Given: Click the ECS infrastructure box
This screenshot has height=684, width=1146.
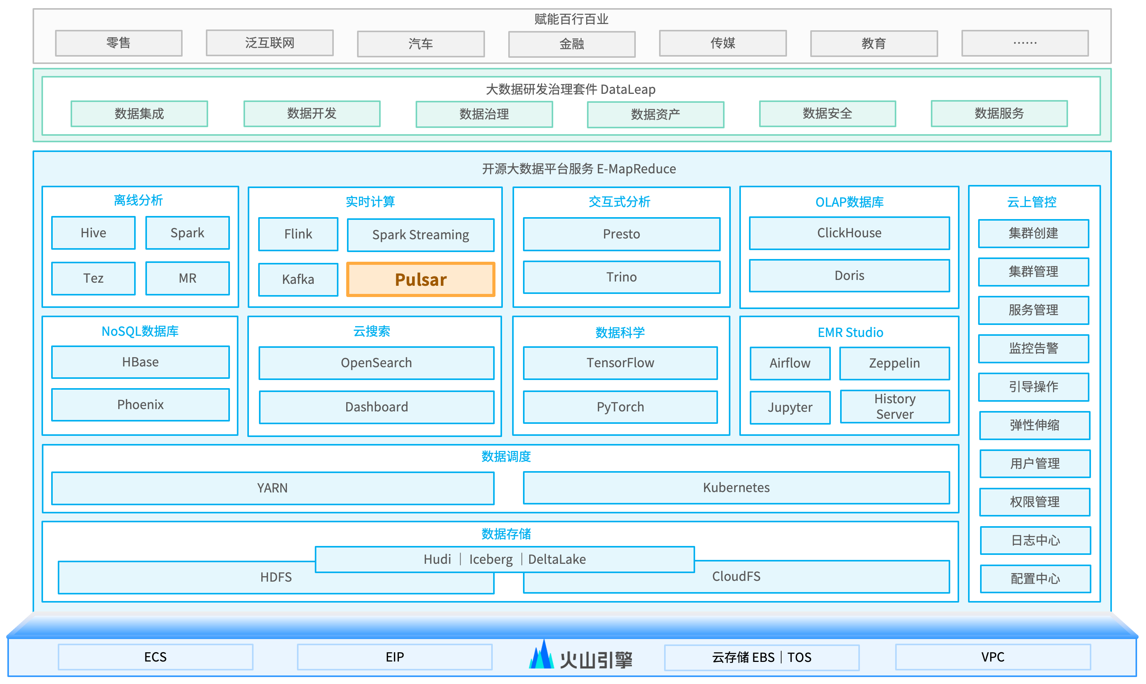Looking at the screenshot, I should (x=155, y=657).
